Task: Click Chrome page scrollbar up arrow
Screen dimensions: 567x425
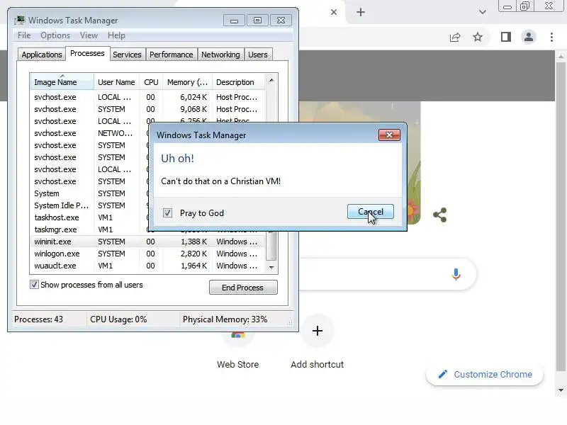Action: tap(561, 57)
